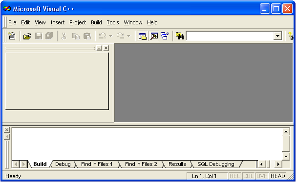296x182 pixels.
Task: Click the Save All icon
Action: point(49,36)
